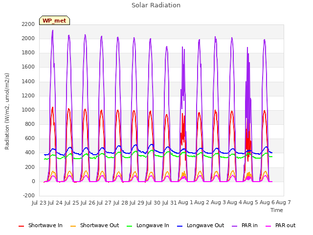Select the Longwave Out blue legend swatch
This screenshot has width=313, height=235.
(180, 226)
